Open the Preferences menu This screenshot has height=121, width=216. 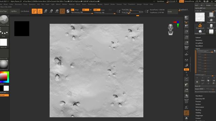tap(92, 4)
